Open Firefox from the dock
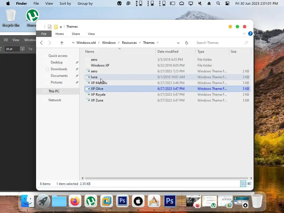Viewport: 284px width, 213px height. pyautogui.click(x=75, y=201)
